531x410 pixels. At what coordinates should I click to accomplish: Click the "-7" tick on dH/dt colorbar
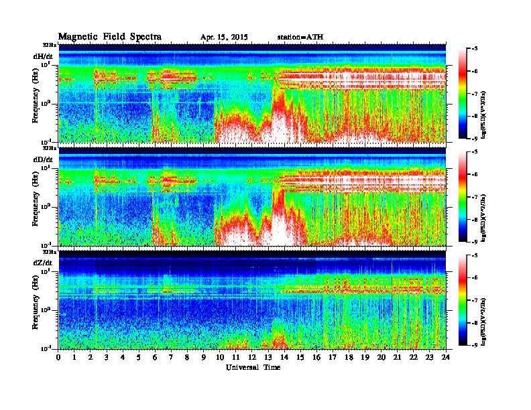pyautogui.click(x=475, y=94)
